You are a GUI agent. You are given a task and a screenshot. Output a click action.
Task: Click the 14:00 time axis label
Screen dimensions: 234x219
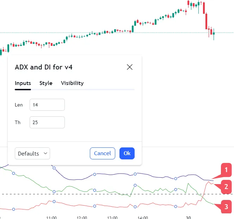pyautogui.click(x=142, y=217)
